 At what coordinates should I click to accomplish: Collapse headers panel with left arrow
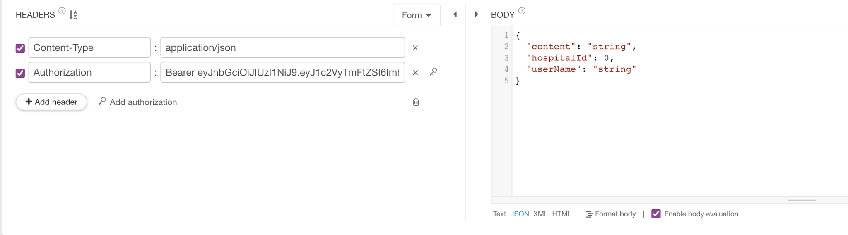[455, 14]
